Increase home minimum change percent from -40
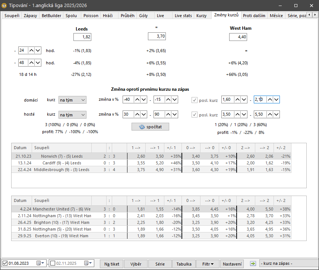Image resolution: width=319 pixels, height=270 pixels. pyautogui.click(x=137, y=100)
